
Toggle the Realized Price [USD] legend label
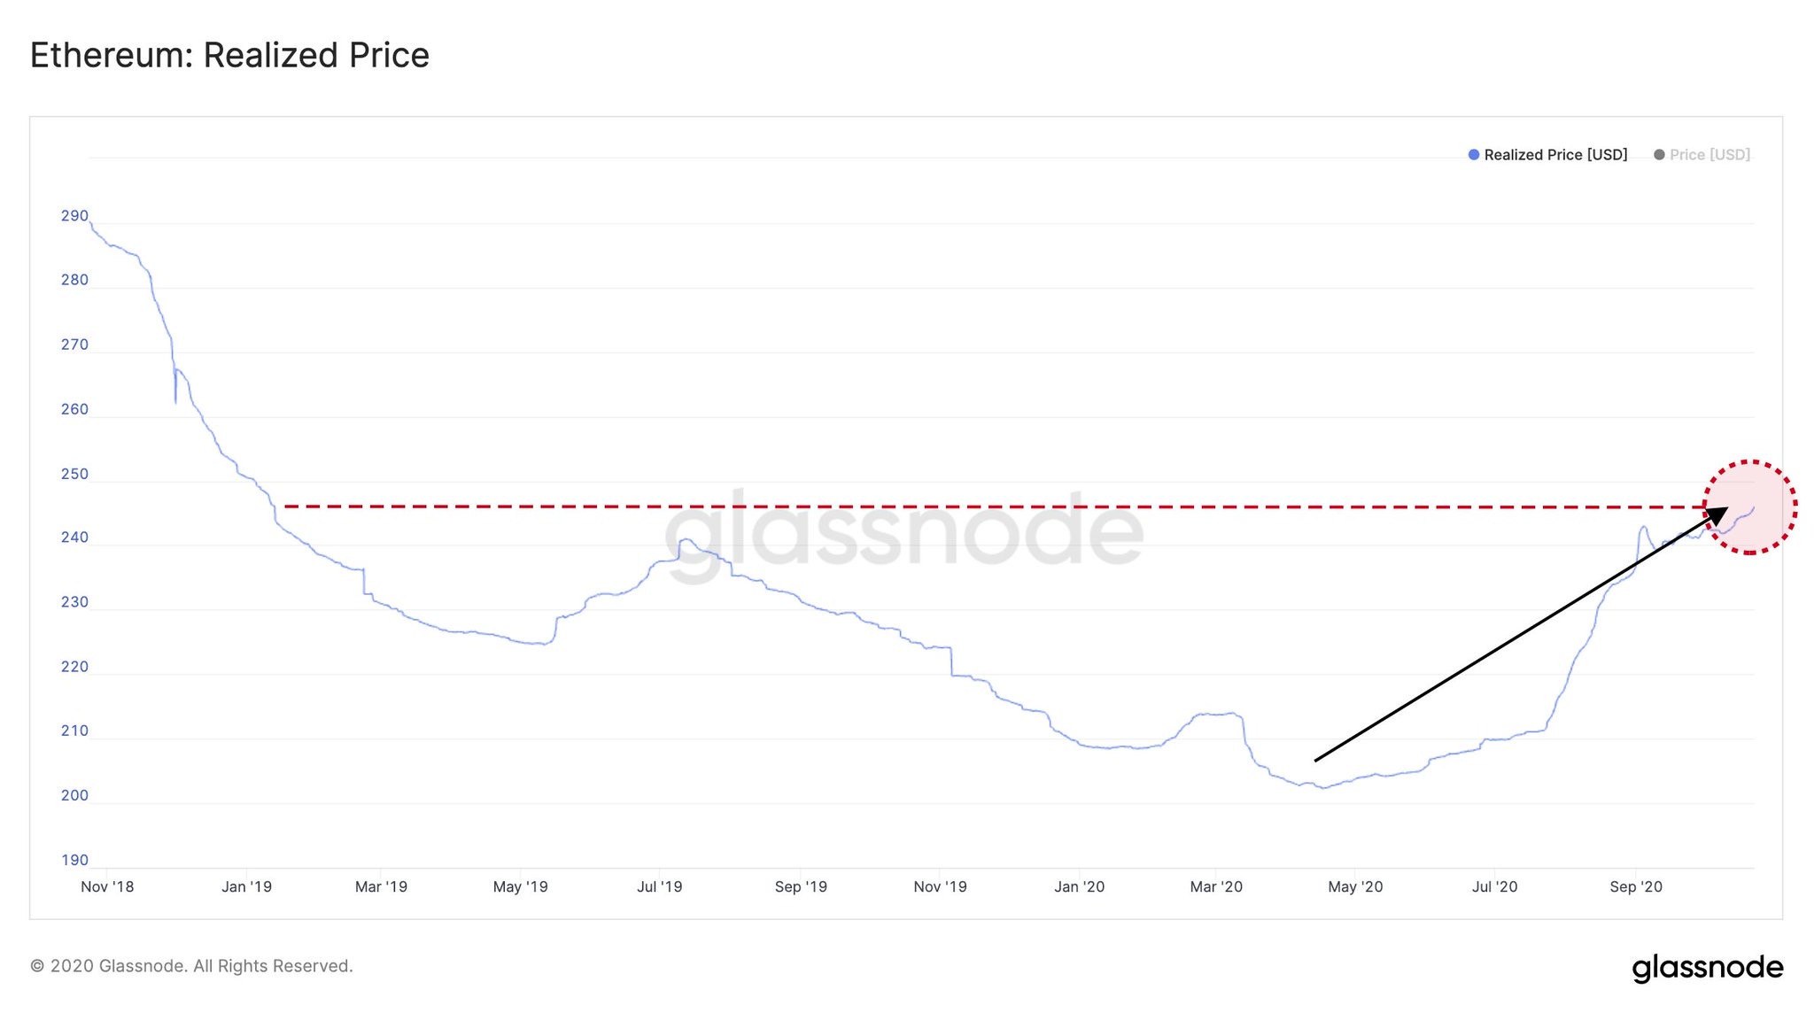point(1555,155)
